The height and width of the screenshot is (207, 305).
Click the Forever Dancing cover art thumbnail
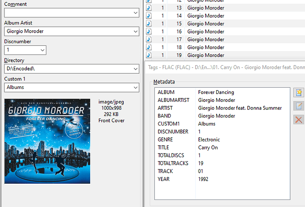[47, 141]
